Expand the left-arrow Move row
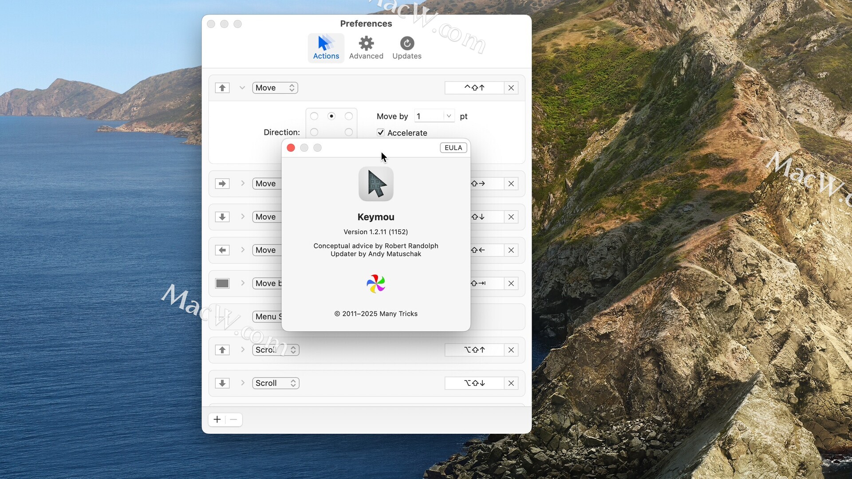Viewport: 852px width, 479px height. tap(243, 250)
